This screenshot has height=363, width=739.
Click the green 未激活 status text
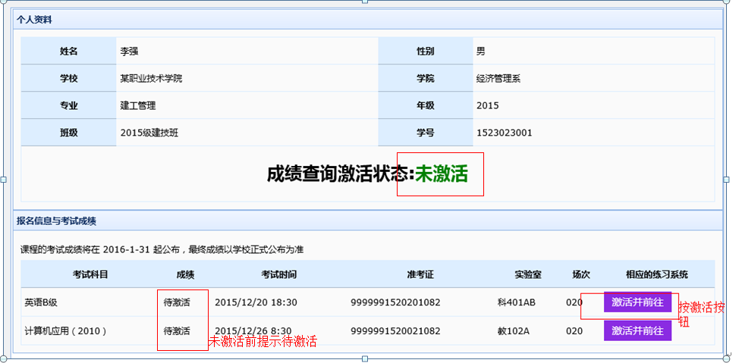[442, 174]
